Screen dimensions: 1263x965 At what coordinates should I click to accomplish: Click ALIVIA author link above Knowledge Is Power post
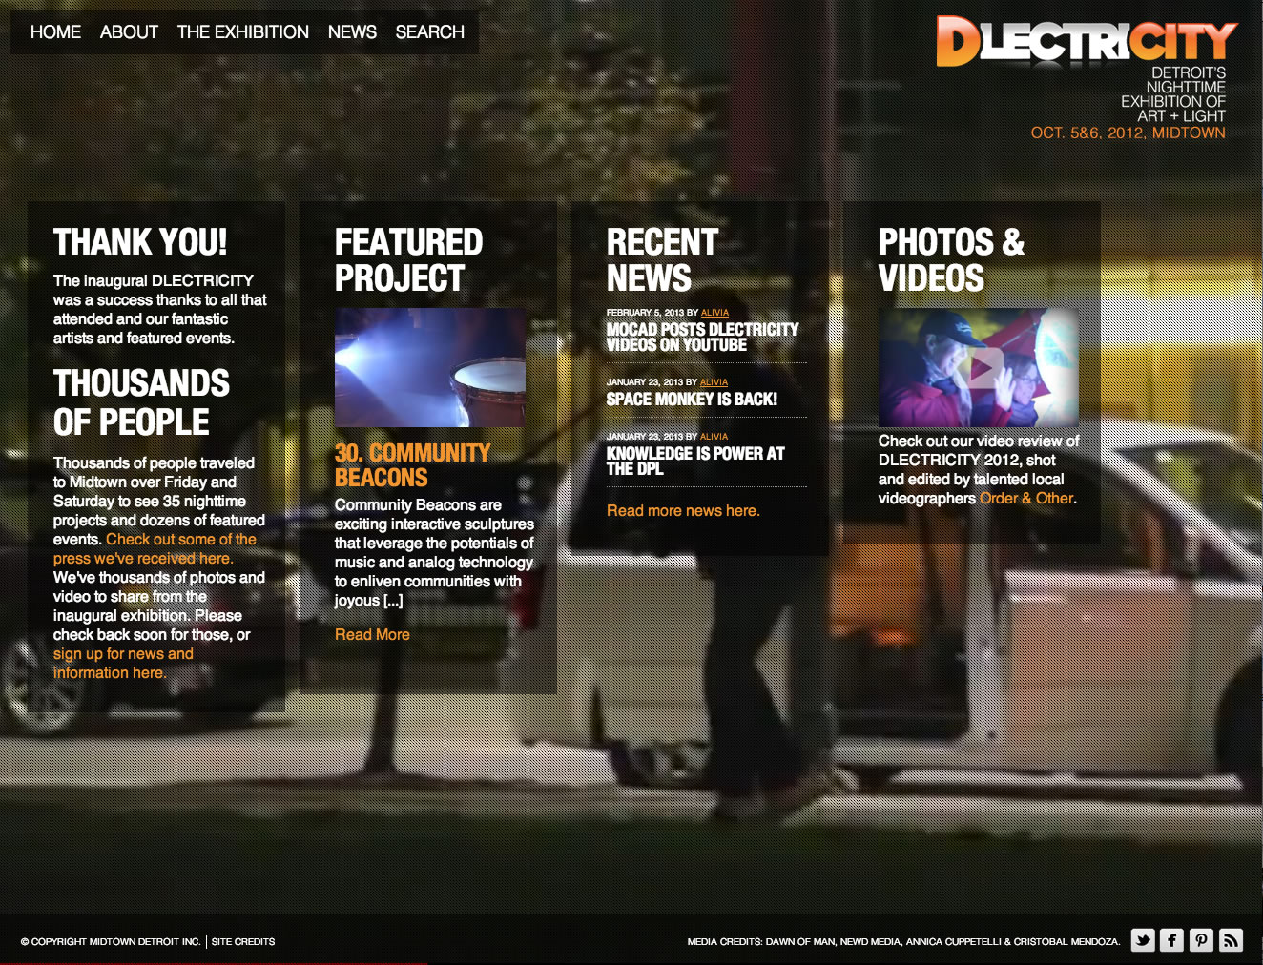pyautogui.click(x=714, y=437)
